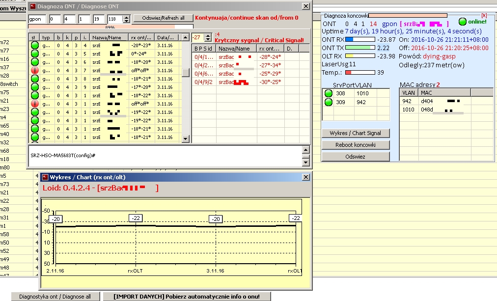Click the console output scrollbar down arrow
The height and width of the screenshot is (301, 497).
(305, 163)
